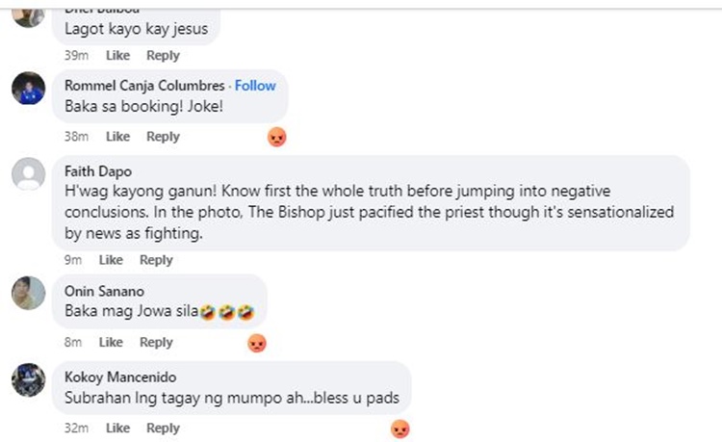The width and height of the screenshot is (722, 442).
Task: Click the 32m timestamp on Kokoy's comment
Action: [76, 428]
